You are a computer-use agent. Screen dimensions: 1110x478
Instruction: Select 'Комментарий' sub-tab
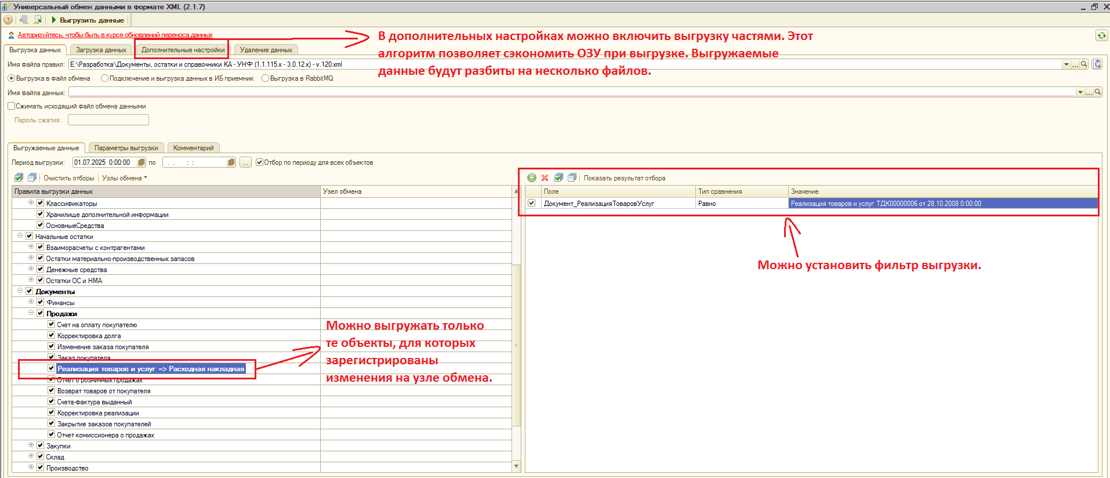[x=194, y=148]
